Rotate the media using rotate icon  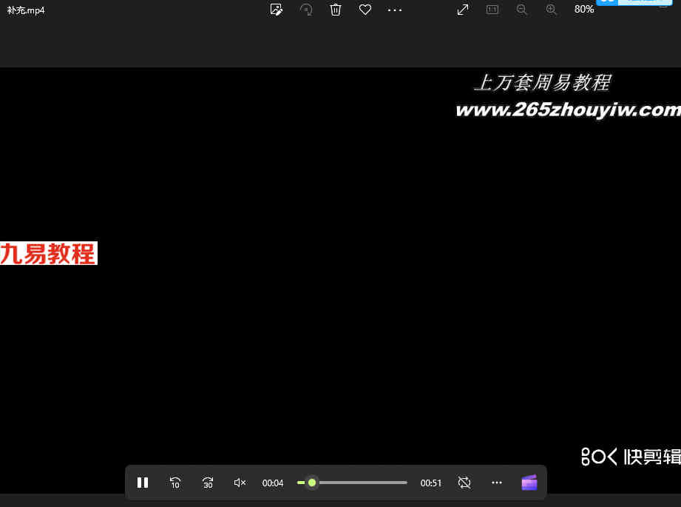306,10
